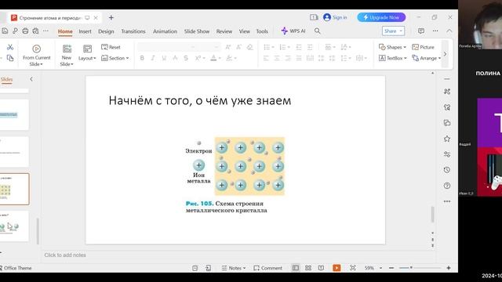Click the Increase font size icon
Viewport: 502px width, 282px height.
228,47
